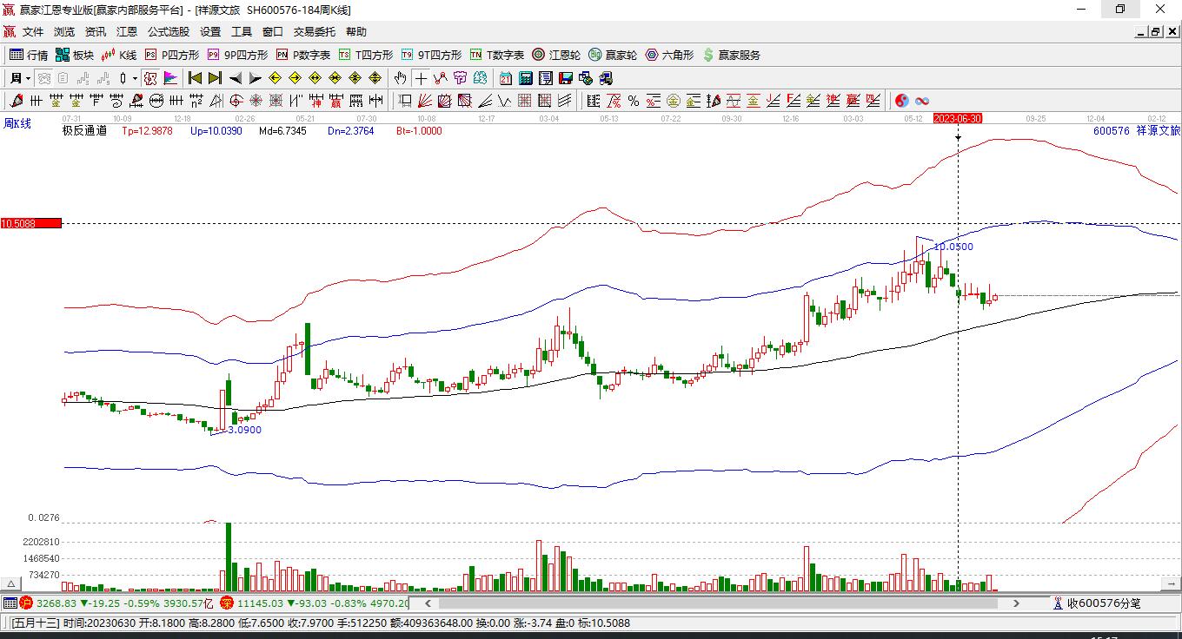Open the 江恩轮 Gann wheel
The height and width of the screenshot is (639, 1182).
click(556, 55)
